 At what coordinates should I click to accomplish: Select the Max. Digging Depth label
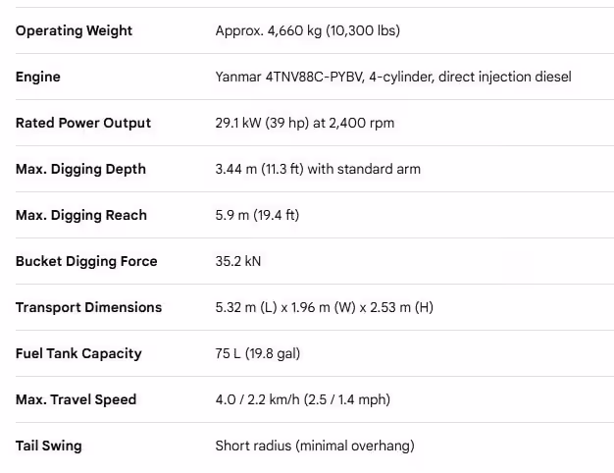coord(80,169)
